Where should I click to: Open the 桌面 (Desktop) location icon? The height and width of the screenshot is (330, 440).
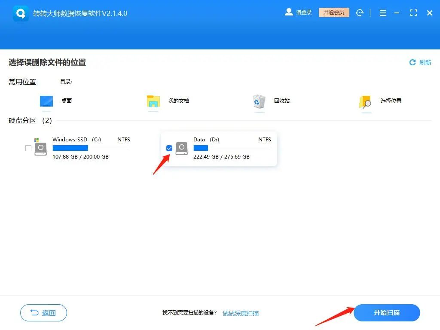(x=46, y=100)
